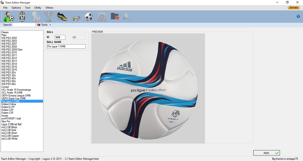This screenshot has height=161, width=303.
Task: Open the player editor icon
Action: click(x=9, y=16)
